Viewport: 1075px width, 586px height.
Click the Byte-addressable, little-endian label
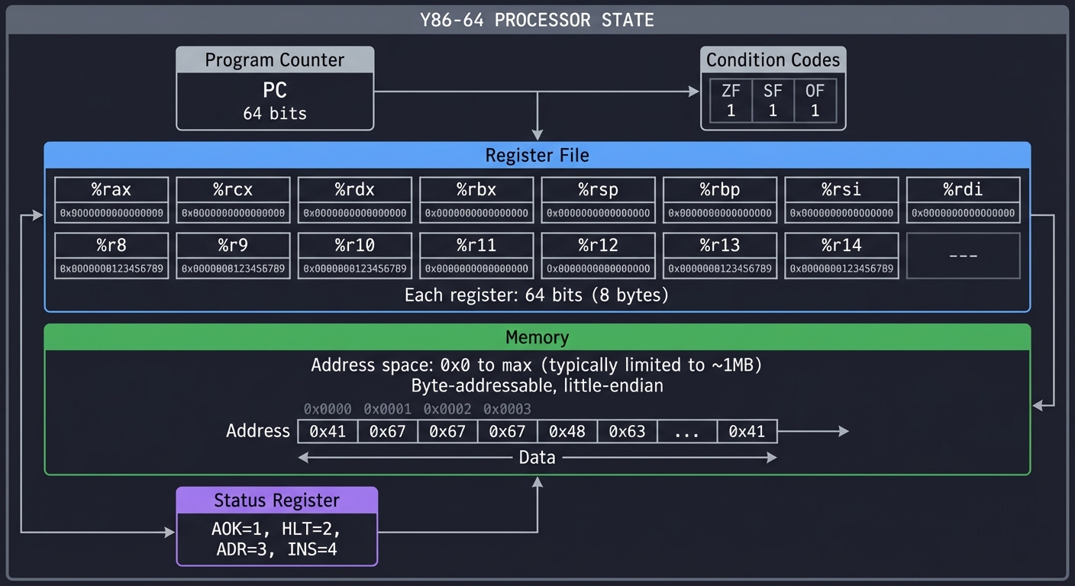[x=537, y=385]
